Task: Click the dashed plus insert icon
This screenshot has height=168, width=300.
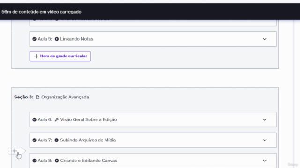Action: click(15, 151)
